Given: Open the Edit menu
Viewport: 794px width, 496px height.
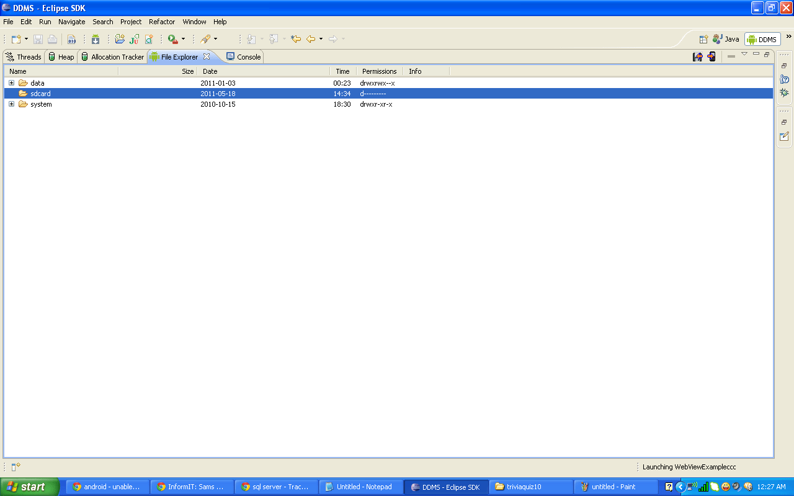Looking at the screenshot, I should coord(26,22).
